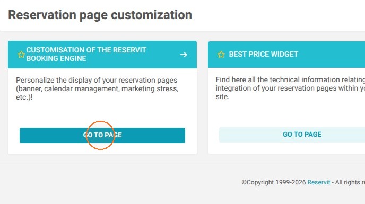Select the Reservation page customization heading
365x204 pixels.
tap(100, 15)
